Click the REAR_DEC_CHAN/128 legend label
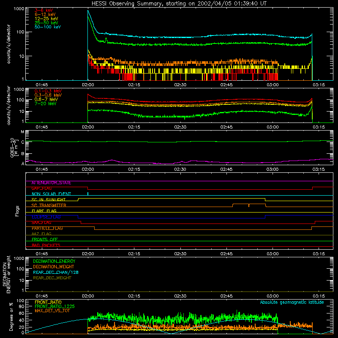This screenshot has width=338, height=338. (56, 272)
